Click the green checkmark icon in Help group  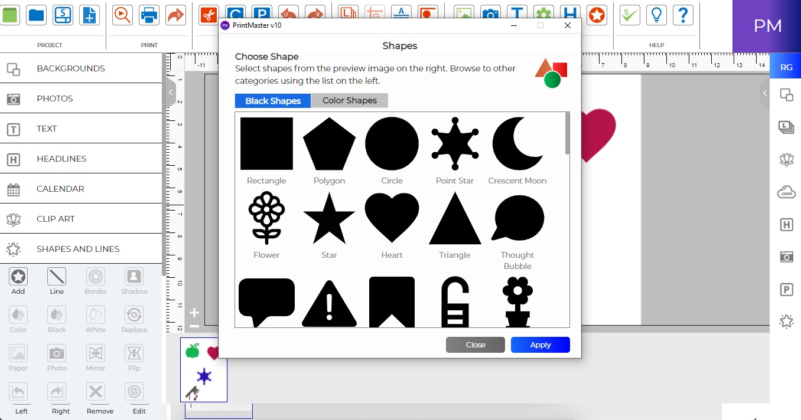[630, 15]
